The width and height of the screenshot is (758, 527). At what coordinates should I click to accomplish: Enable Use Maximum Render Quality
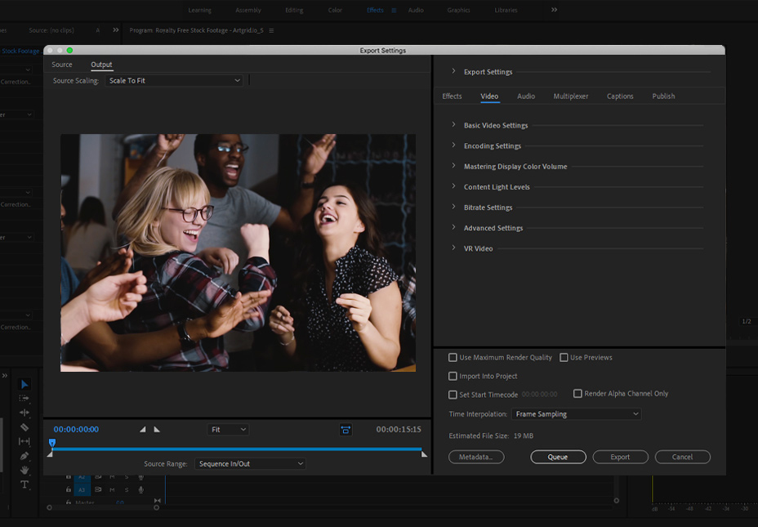coord(453,358)
